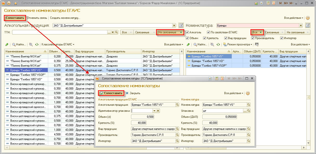The height and width of the screenshot is (154, 316).
Task: Expand Идентификатор упаковки dropdown arrow
Action: 155,111
